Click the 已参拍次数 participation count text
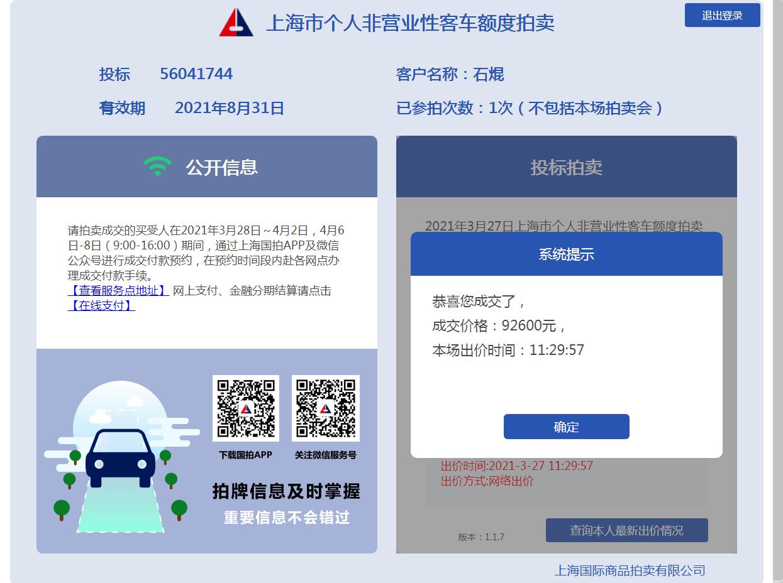This screenshot has height=583, width=783. click(x=530, y=108)
